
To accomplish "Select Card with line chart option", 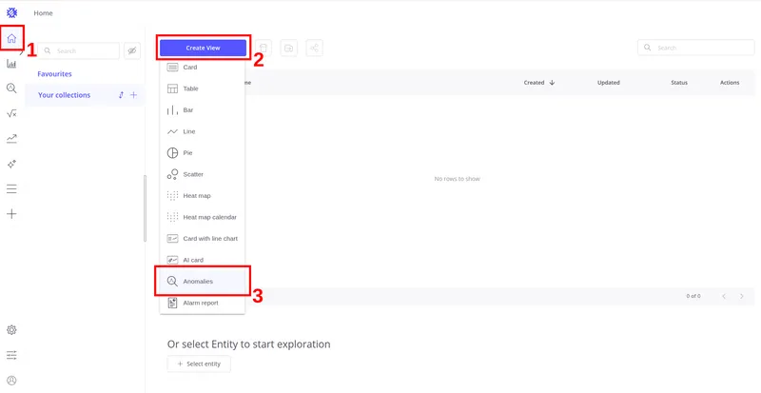I will point(202,239).
